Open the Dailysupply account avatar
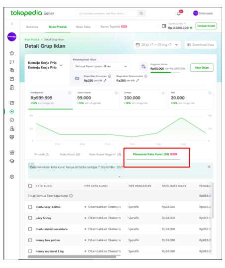 (195, 13)
